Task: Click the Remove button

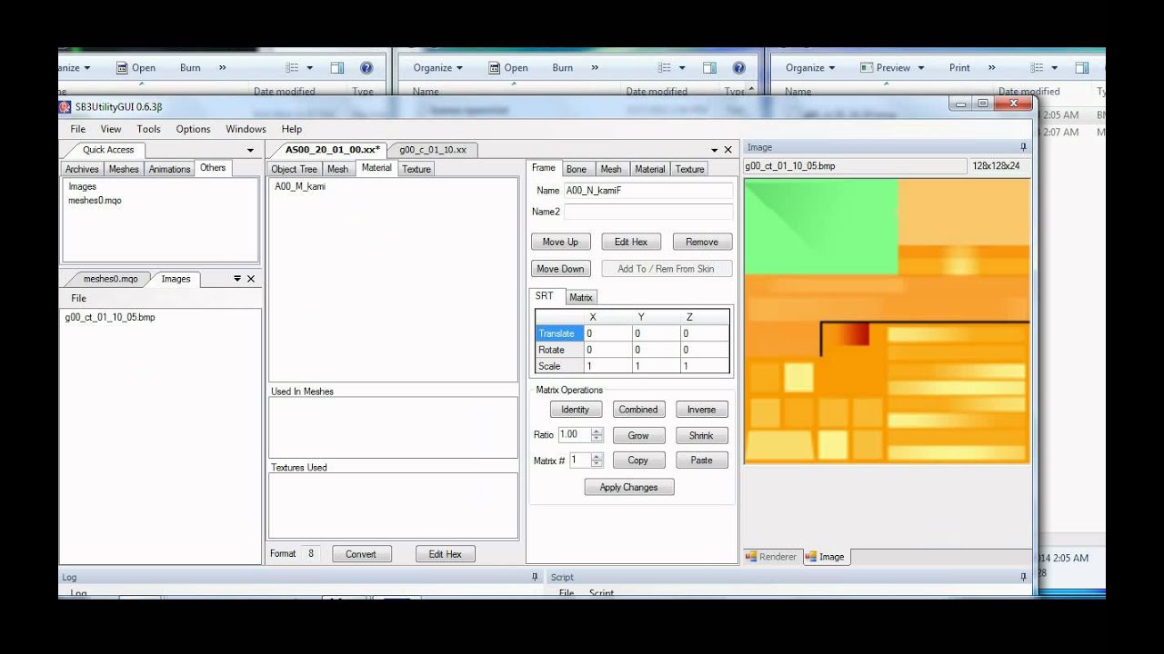Action: [x=702, y=242]
